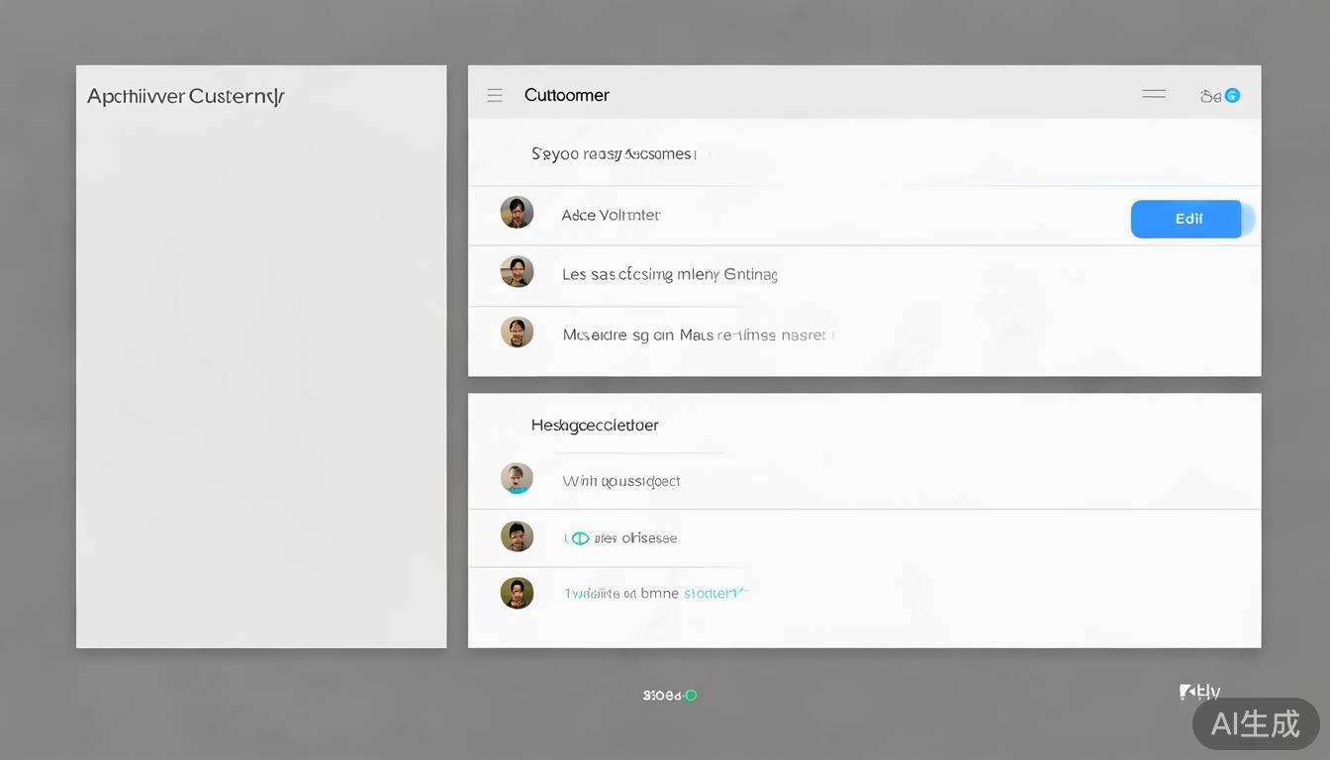
Task: Toggle the green circle indicator at bottom
Action: pos(691,696)
